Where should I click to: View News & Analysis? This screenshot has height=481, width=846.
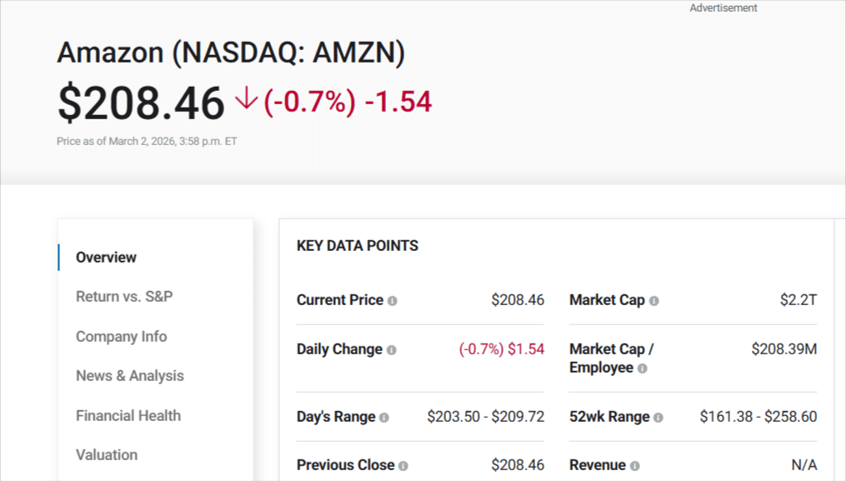(x=129, y=375)
